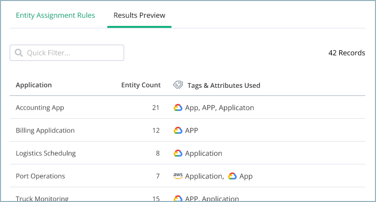
Task: Select the Truck Monitoring row name
Action: (x=42, y=198)
